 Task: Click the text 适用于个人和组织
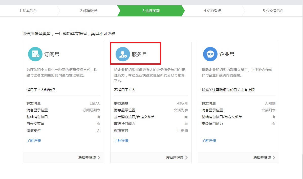[40, 90]
